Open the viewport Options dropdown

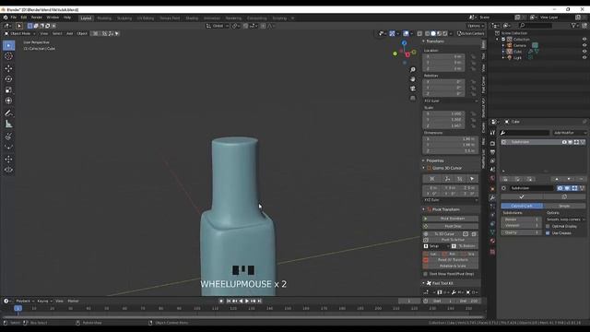476,26
